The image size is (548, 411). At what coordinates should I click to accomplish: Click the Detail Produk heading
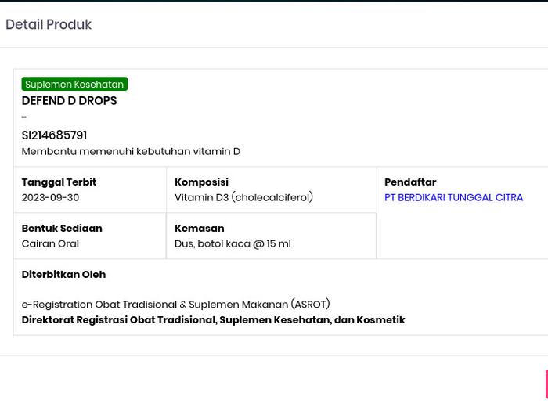[49, 25]
